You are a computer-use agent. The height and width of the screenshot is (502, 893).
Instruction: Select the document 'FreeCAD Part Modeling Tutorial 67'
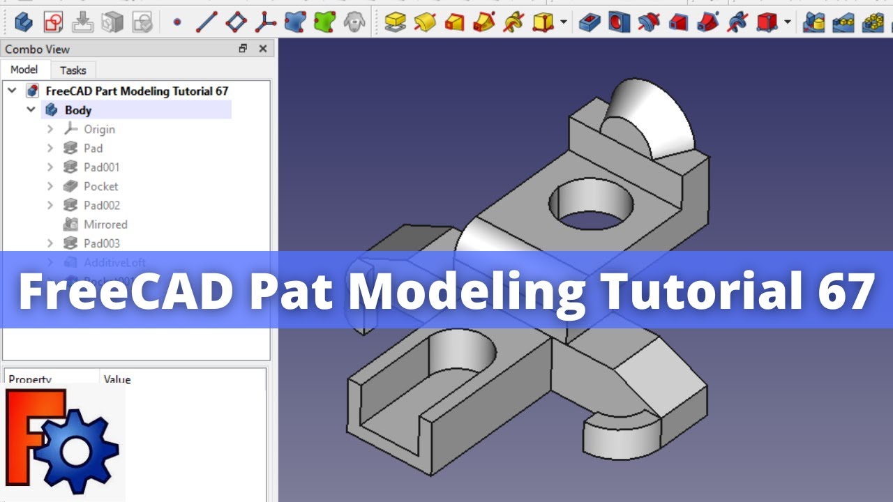(137, 91)
